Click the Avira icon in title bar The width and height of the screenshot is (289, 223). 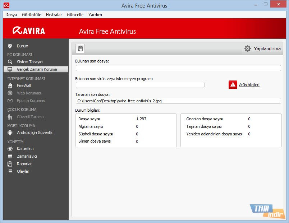(x=6, y=5)
